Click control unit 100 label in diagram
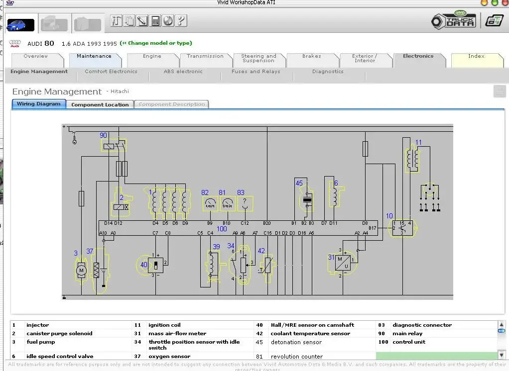The height and width of the screenshot is (371, 509). (x=222, y=229)
